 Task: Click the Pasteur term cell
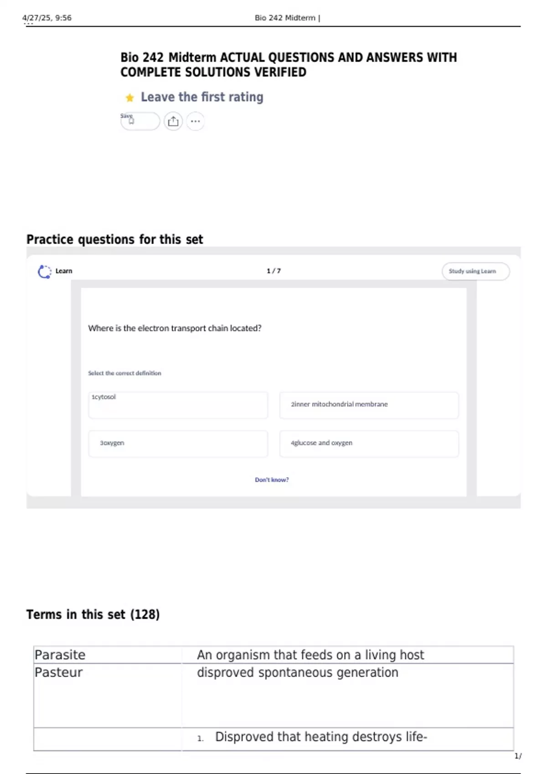108,695
